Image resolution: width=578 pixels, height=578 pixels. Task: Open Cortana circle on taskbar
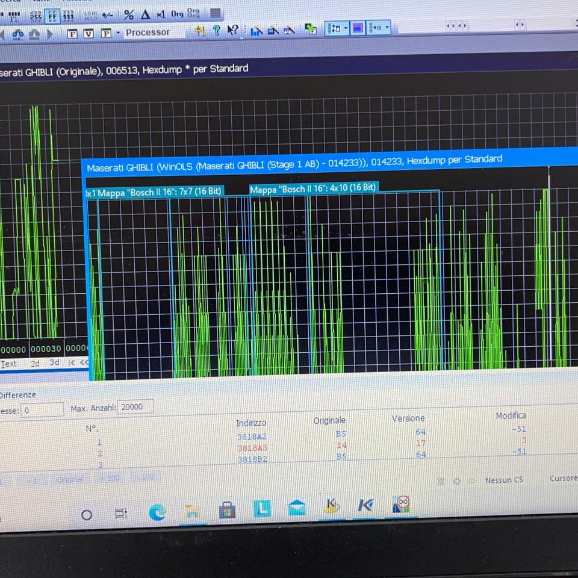point(86,515)
